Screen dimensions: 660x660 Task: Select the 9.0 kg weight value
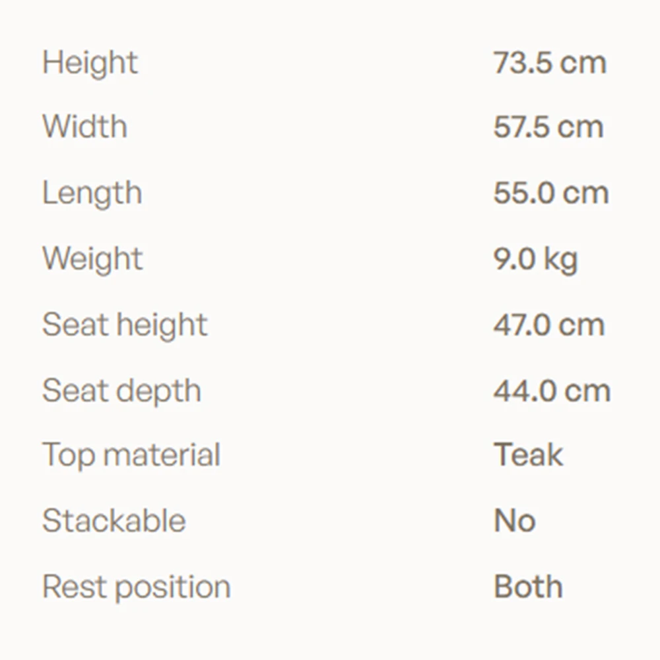[x=535, y=260]
